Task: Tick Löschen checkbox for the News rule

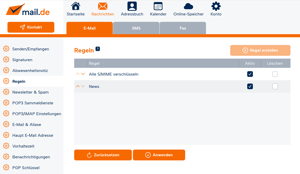Action: coord(275,86)
